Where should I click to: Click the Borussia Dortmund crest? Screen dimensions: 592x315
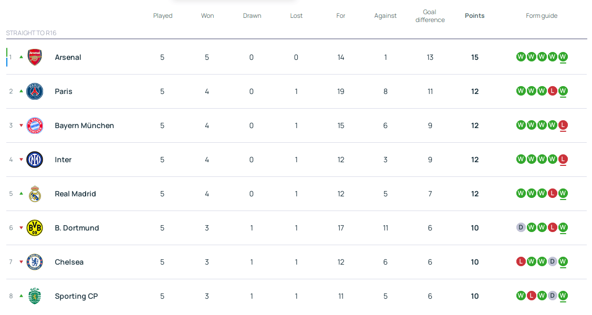click(x=35, y=228)
